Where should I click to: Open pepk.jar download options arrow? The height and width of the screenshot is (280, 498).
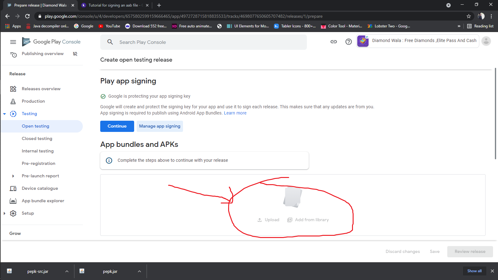tap(139, 271)
